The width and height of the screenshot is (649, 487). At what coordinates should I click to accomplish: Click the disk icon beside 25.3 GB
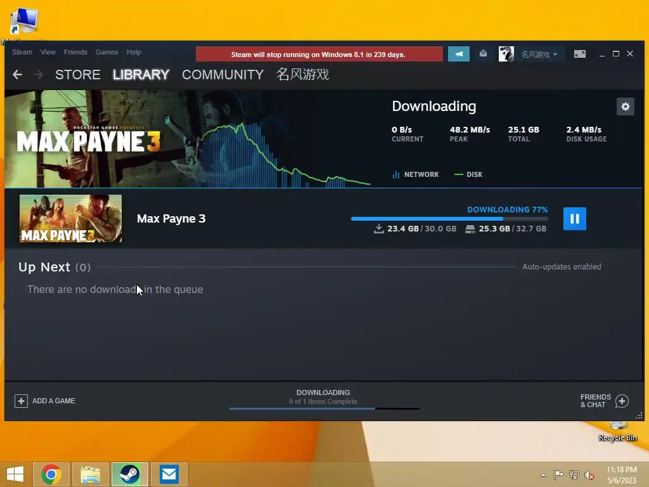[470, 229]
